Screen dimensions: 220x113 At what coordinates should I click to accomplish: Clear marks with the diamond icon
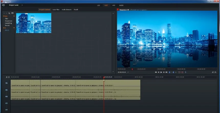(171, 72)
